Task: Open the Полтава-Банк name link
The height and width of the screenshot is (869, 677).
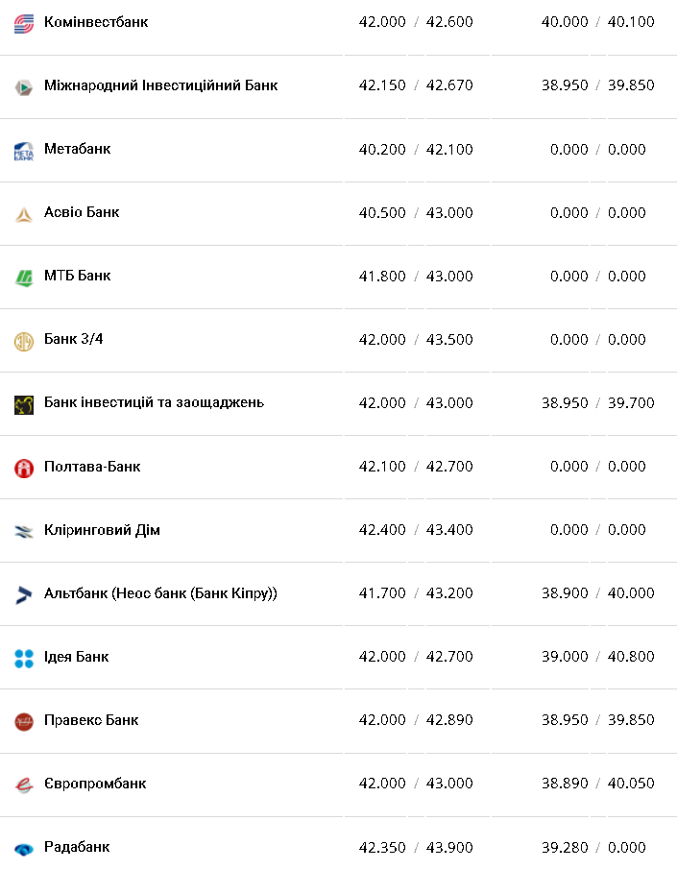Action: coord(92,467)
